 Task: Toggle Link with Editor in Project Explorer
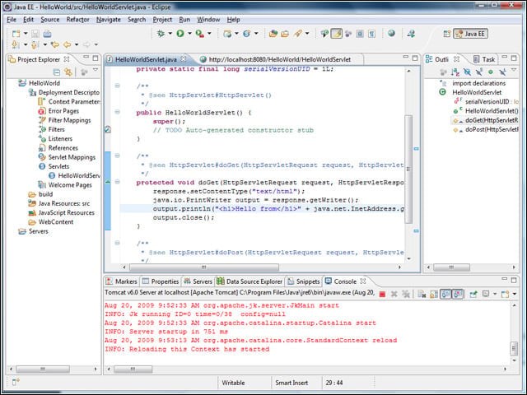tap(68, 72)
